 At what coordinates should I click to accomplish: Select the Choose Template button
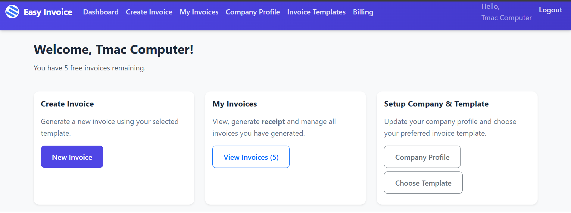[423, 183]
